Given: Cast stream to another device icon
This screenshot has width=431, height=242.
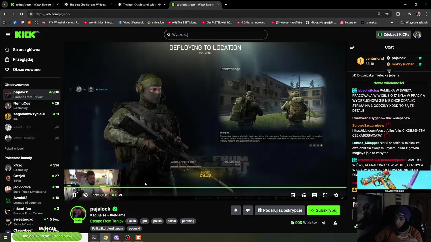Looking at the screenshot, I should point(303,195).
